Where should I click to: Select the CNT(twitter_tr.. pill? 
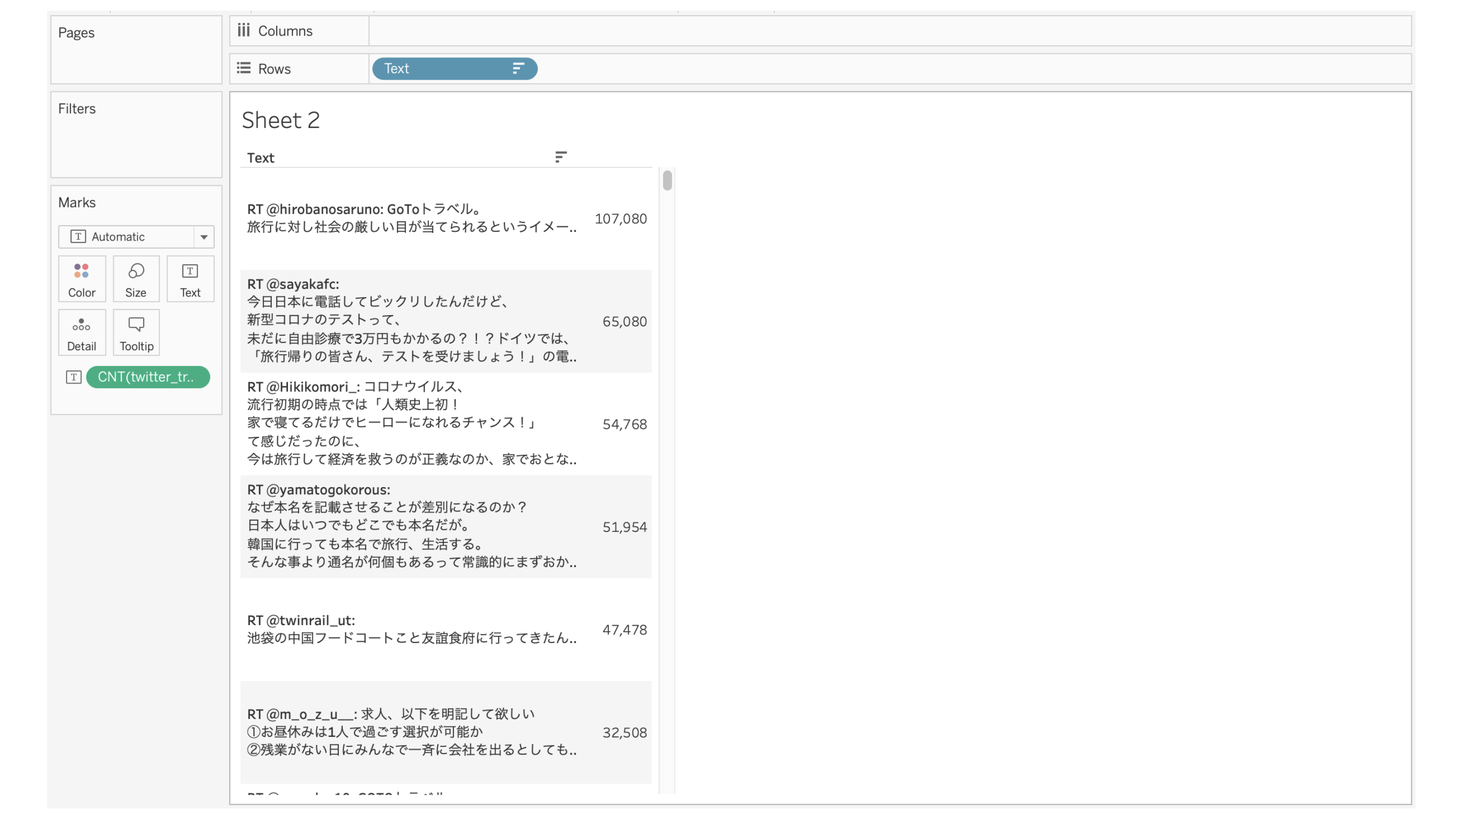click(148, 377)
